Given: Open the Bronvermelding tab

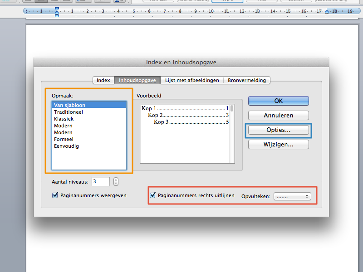Looking at the screenshot, I should (x=247, y=80).
